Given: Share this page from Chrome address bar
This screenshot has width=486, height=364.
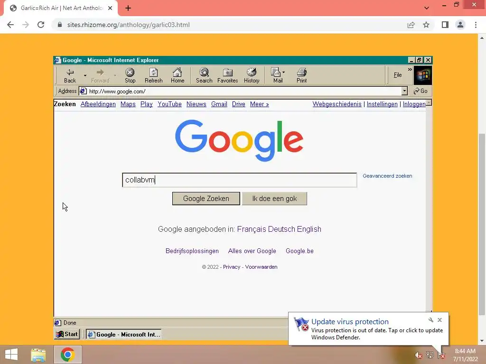Looking at the screenshot, I should 411,25.
